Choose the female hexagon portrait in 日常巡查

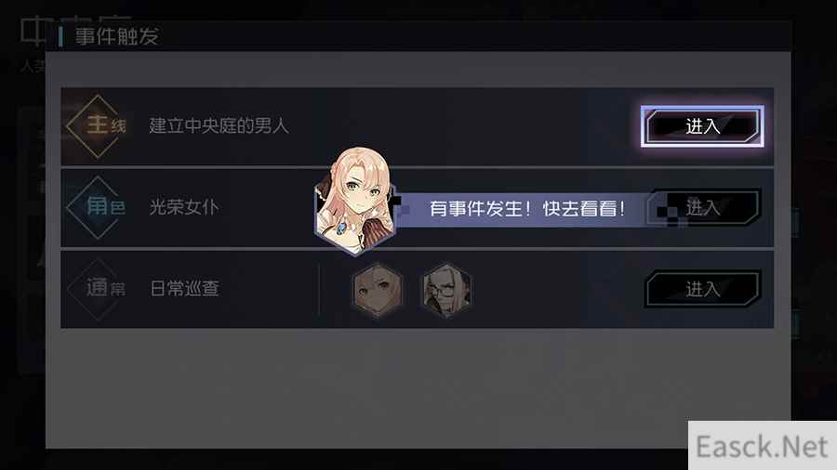pos(378,291)
